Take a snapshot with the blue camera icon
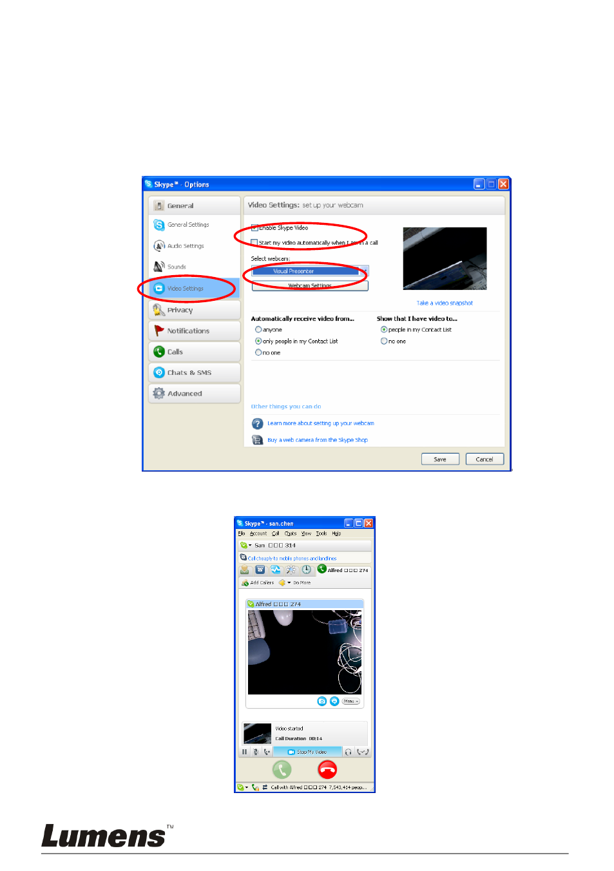 pos(322,701)
